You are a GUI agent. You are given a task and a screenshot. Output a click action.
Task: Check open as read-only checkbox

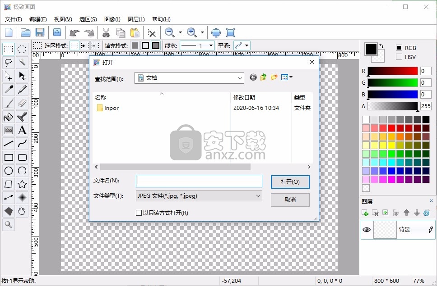coord(139,213)
